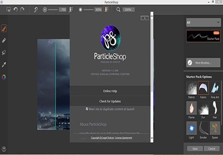This screenshot has width=223, height=155.
Task: Click the dialog scrollbar down arrow
Action: [x=152, y=138]
